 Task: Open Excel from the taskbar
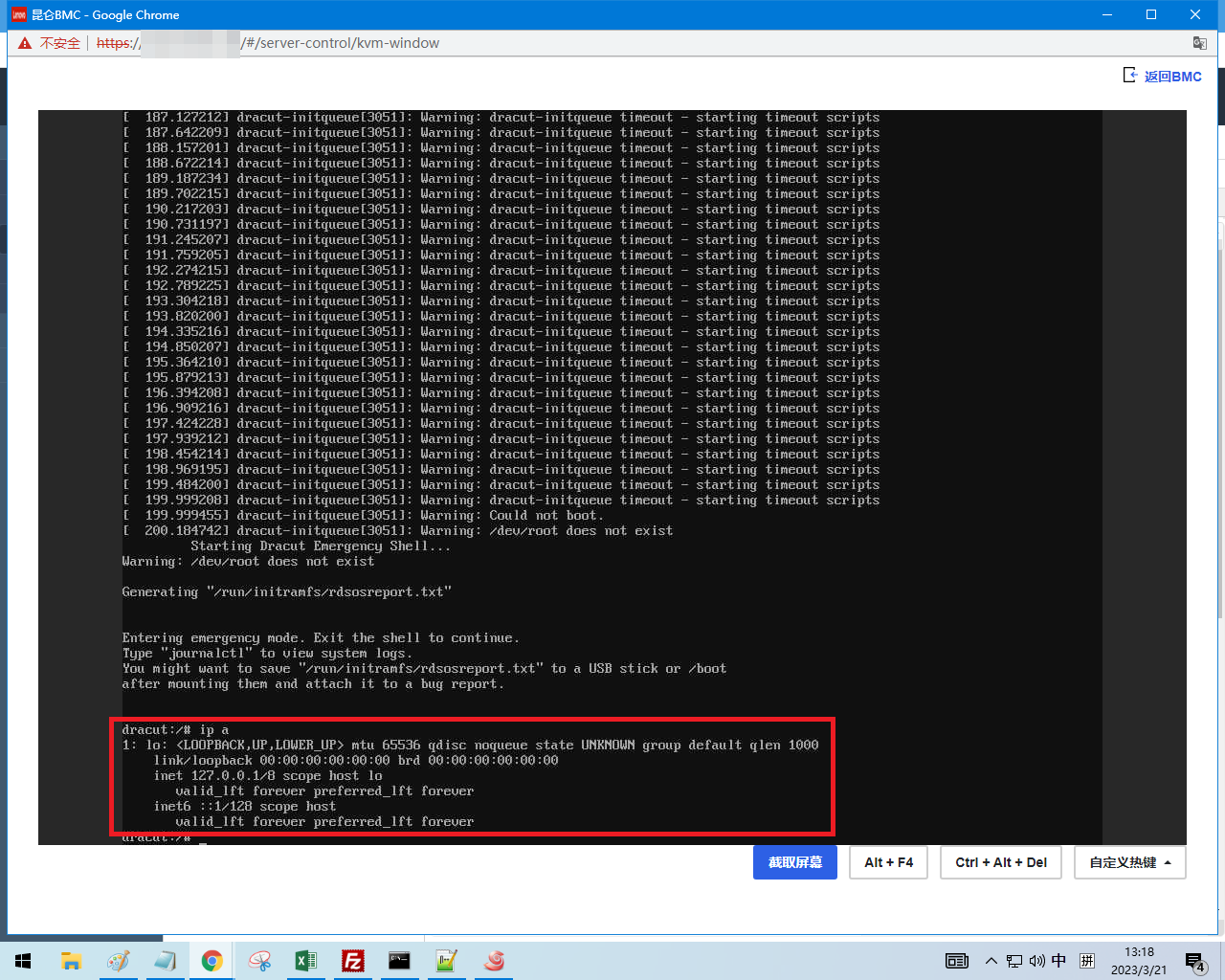(x=306, y=961)
